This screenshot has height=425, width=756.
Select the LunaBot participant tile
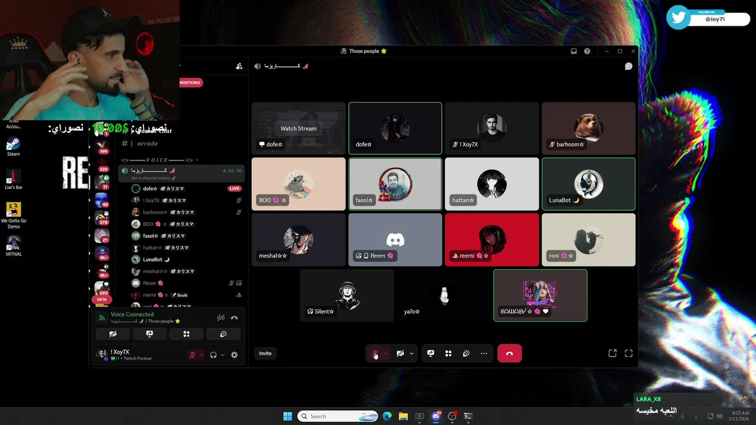pyautogui.click(x=589, y=184)
